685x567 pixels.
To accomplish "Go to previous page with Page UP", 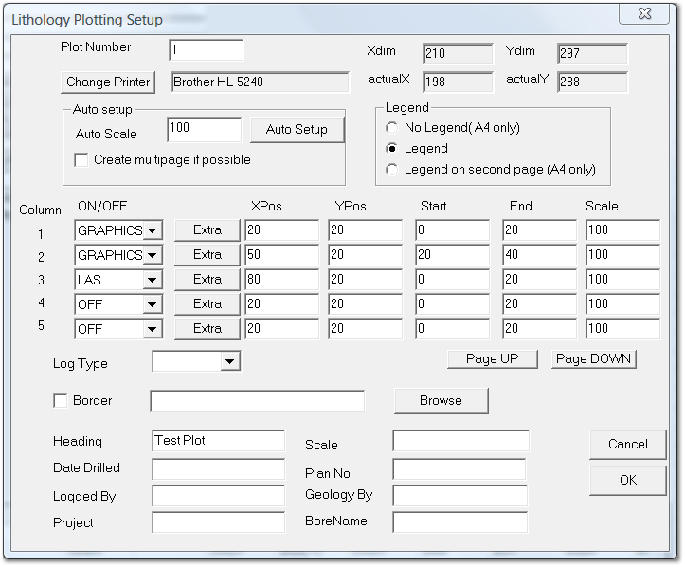I will tap(494, 358).
